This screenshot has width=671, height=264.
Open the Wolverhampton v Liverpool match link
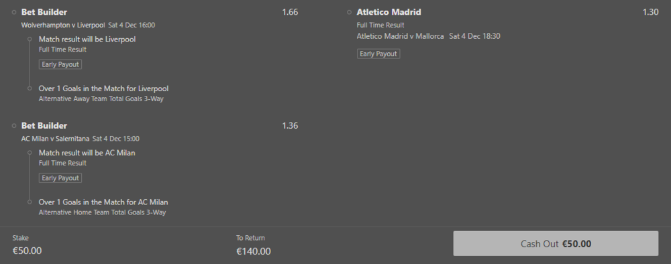click(x=63, y=25)
